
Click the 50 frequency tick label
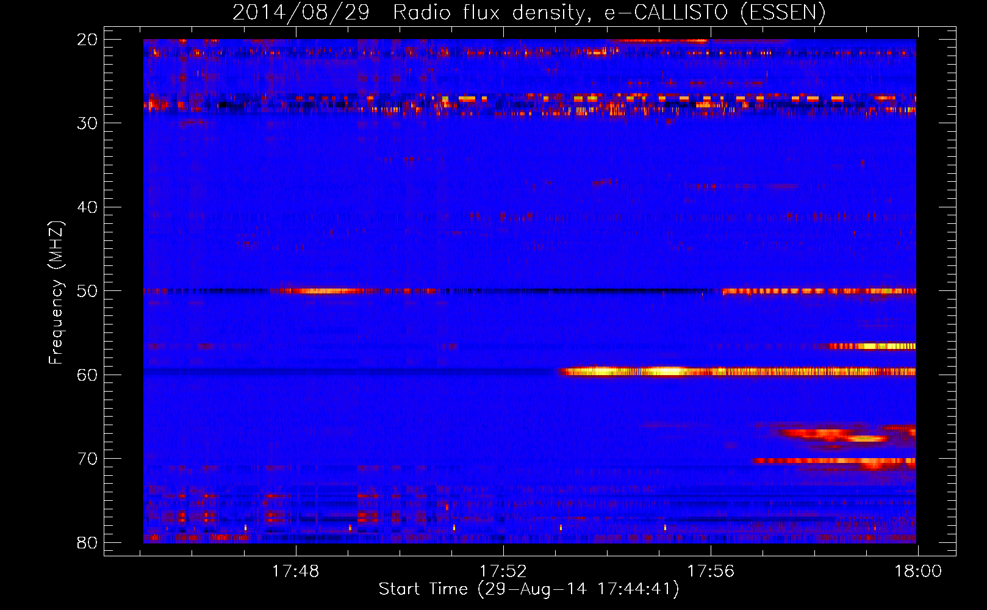[87, 291]
